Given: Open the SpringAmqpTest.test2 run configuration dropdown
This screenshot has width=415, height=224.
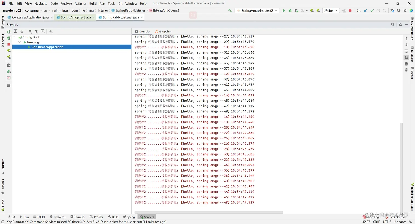Looking at the screenshot, I should point(257,10).
